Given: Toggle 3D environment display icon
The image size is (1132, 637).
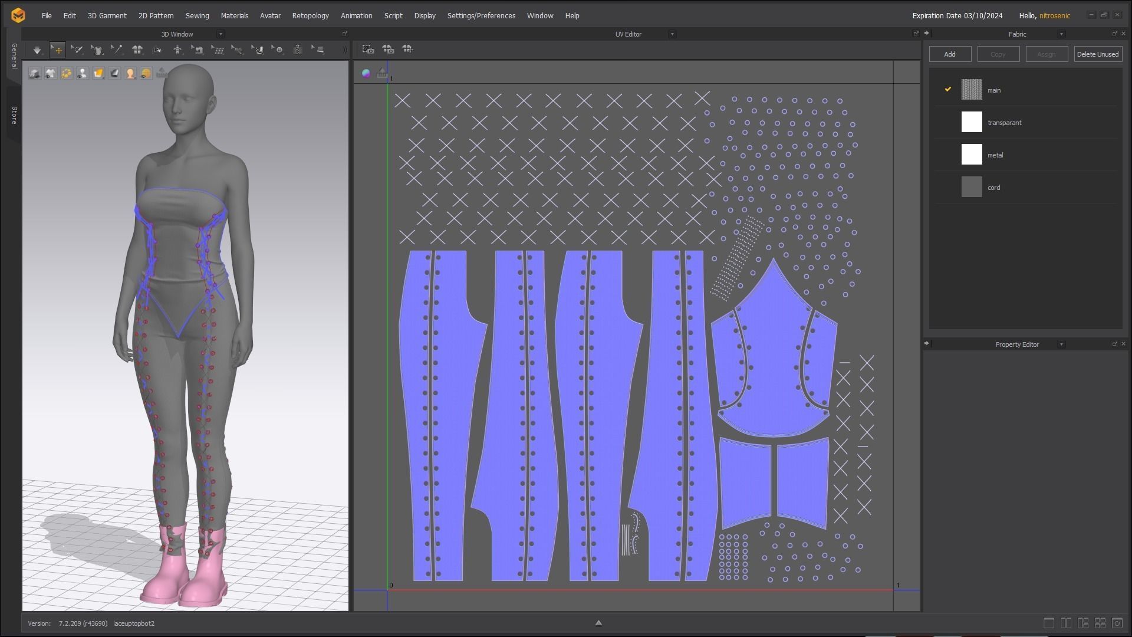Looking at the screenshot, I should (x=35, y=73).
